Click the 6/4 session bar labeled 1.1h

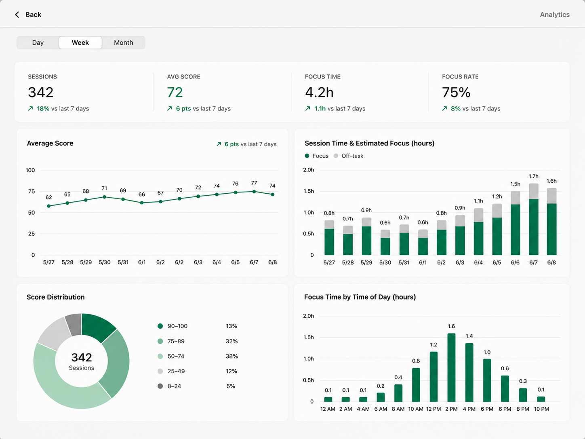(478, 232)
